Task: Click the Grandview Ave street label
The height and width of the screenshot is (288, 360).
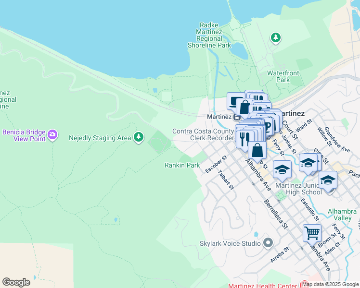Action: click(x=337, y=140)
